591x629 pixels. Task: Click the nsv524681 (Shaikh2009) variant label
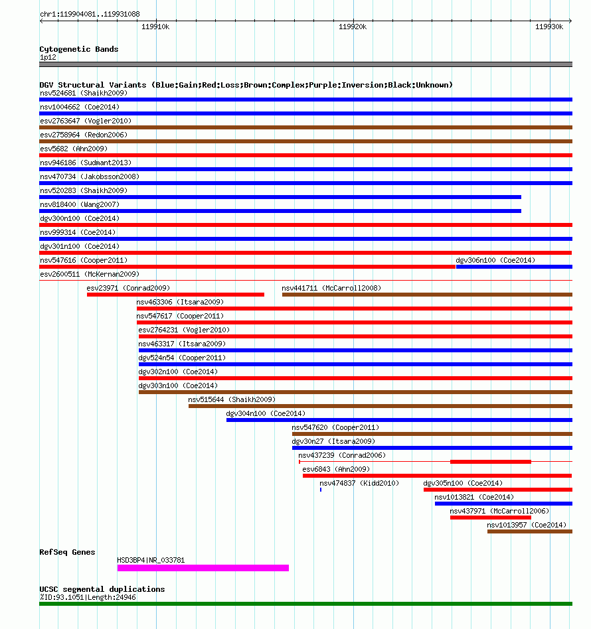[x=84, y=93]
